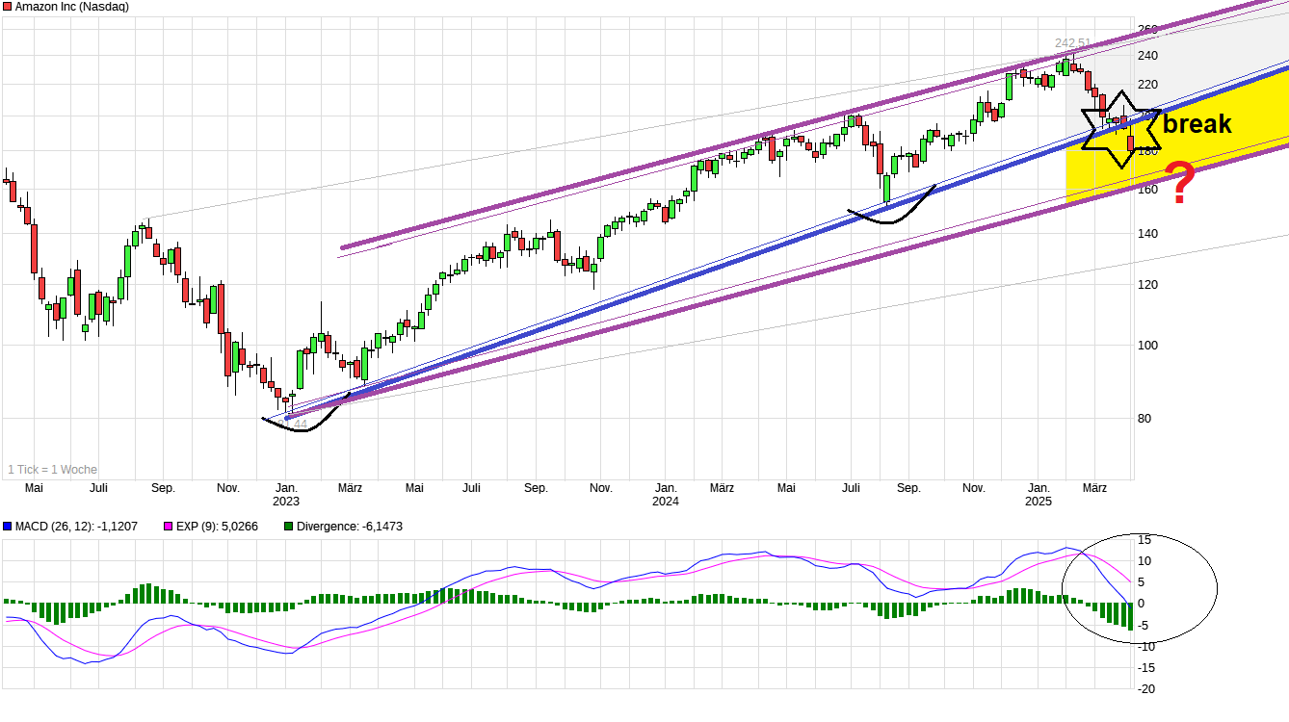The width and height of the screenshot is (1289, 722).
Task: Click the 'break' annotation text
Action: (1197, 124)
